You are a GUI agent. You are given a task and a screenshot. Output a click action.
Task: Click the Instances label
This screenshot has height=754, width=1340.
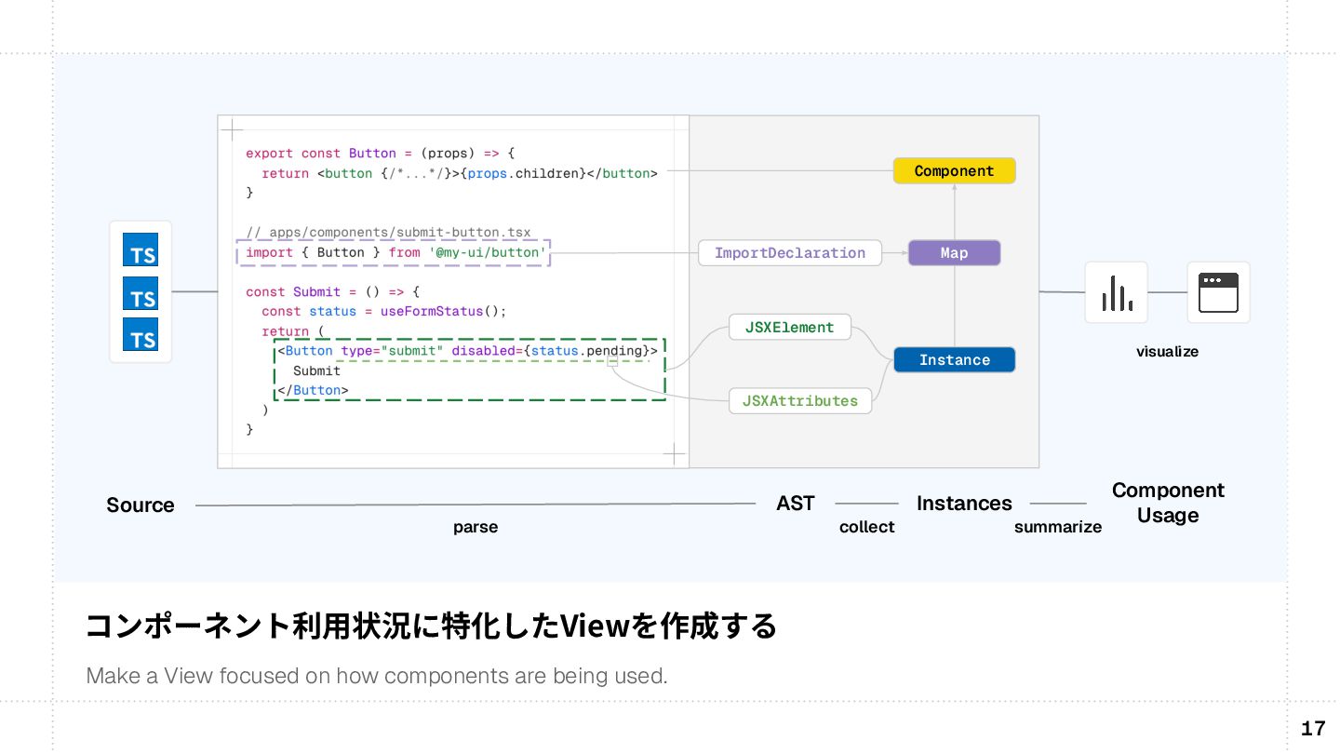(x=964, y=503)
